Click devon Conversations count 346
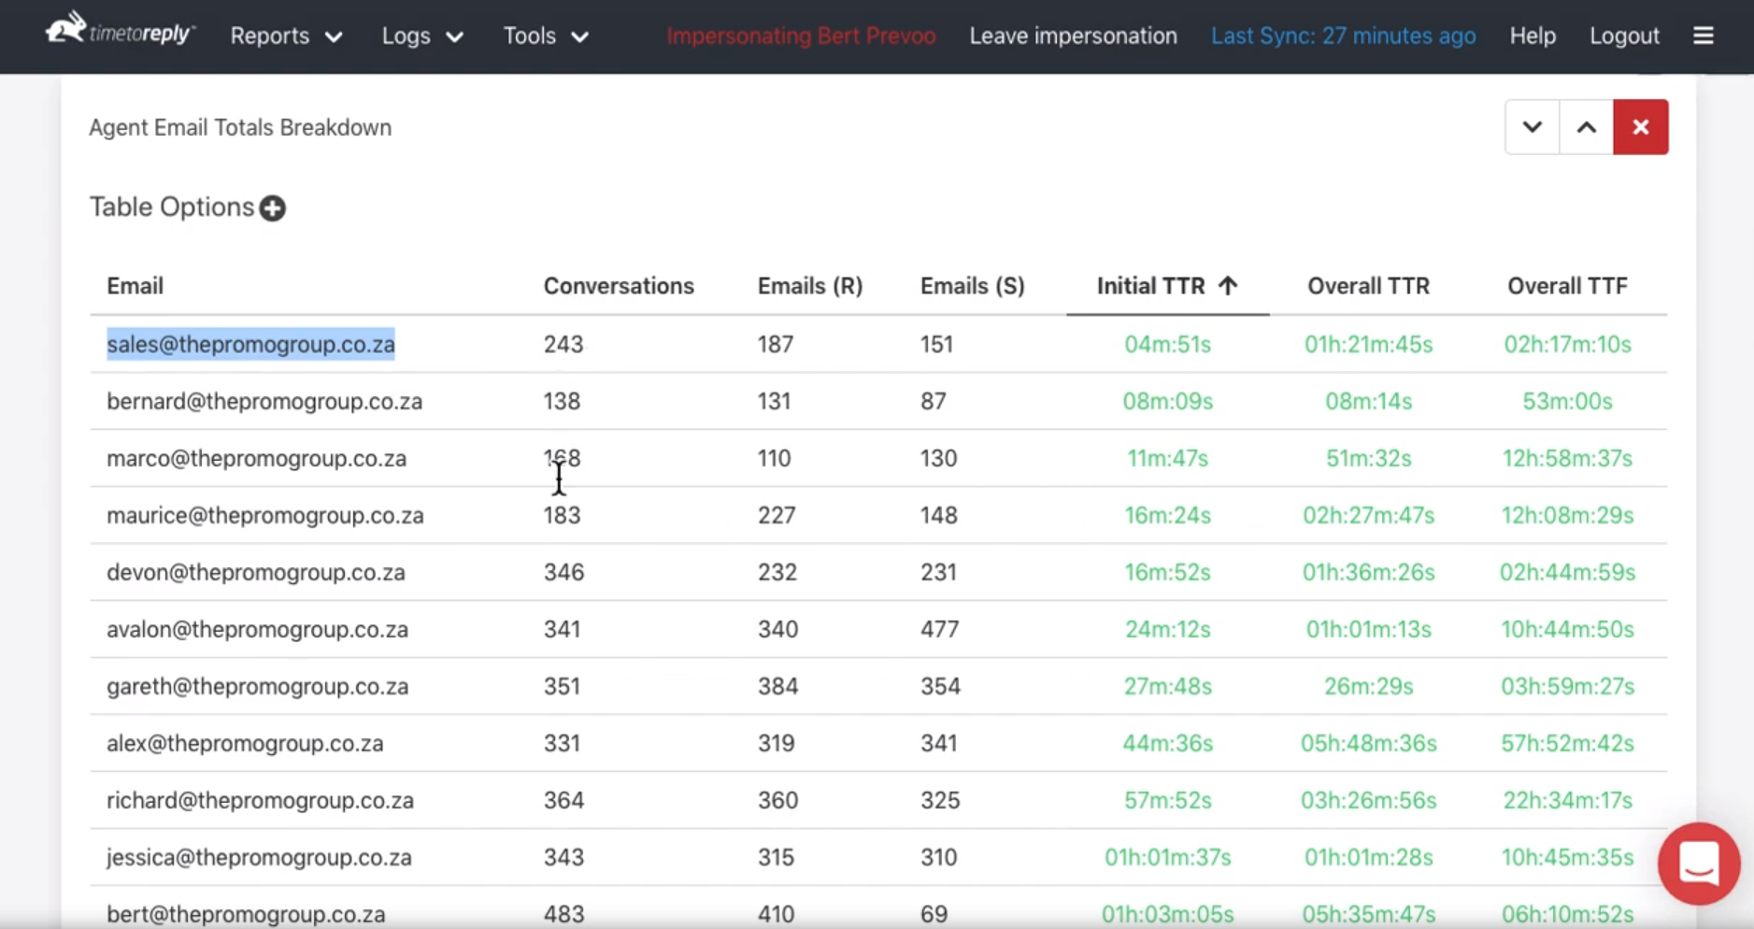 563,572
